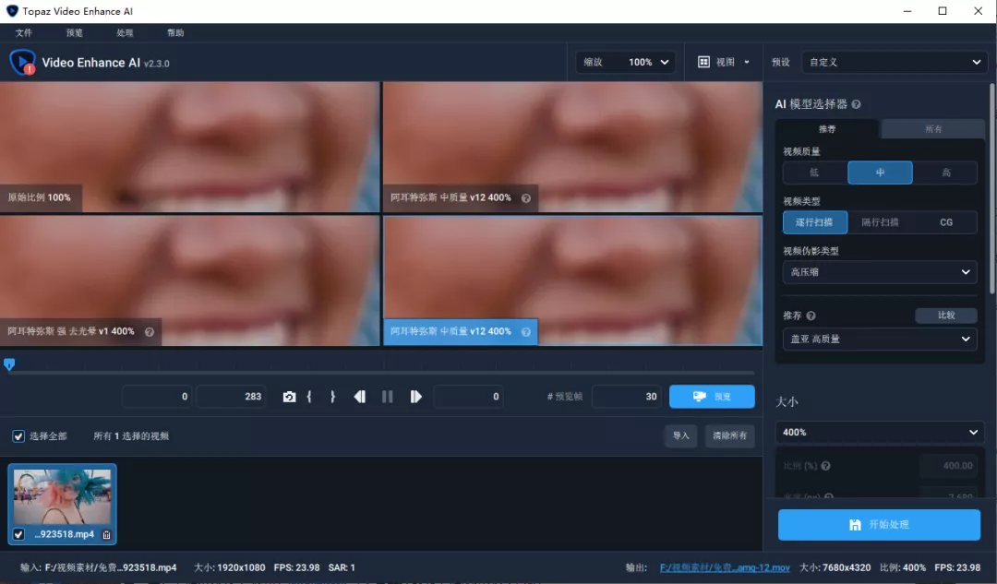This screenshot has width=997, height=584.
Task: Click help icon on top-right preview model label
Action: 526,198
